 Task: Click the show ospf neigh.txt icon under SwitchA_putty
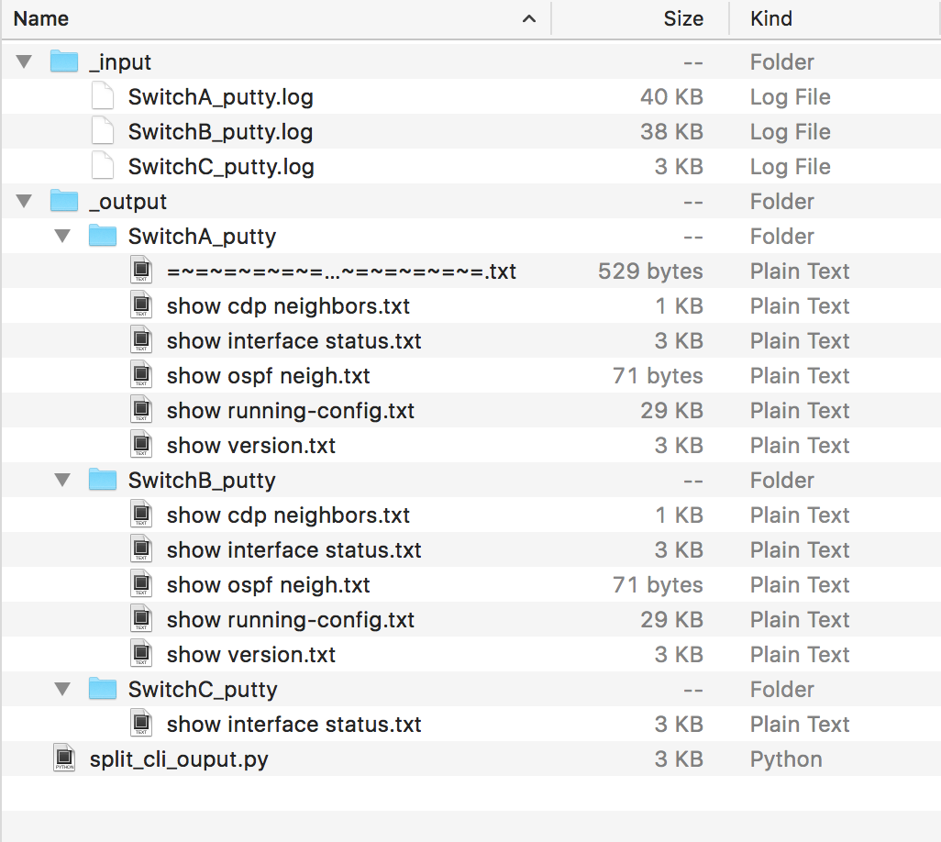point(141,374)
